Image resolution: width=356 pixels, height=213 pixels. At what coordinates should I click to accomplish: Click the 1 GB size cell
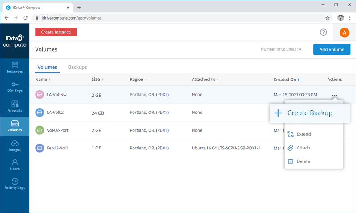(97, 148)
